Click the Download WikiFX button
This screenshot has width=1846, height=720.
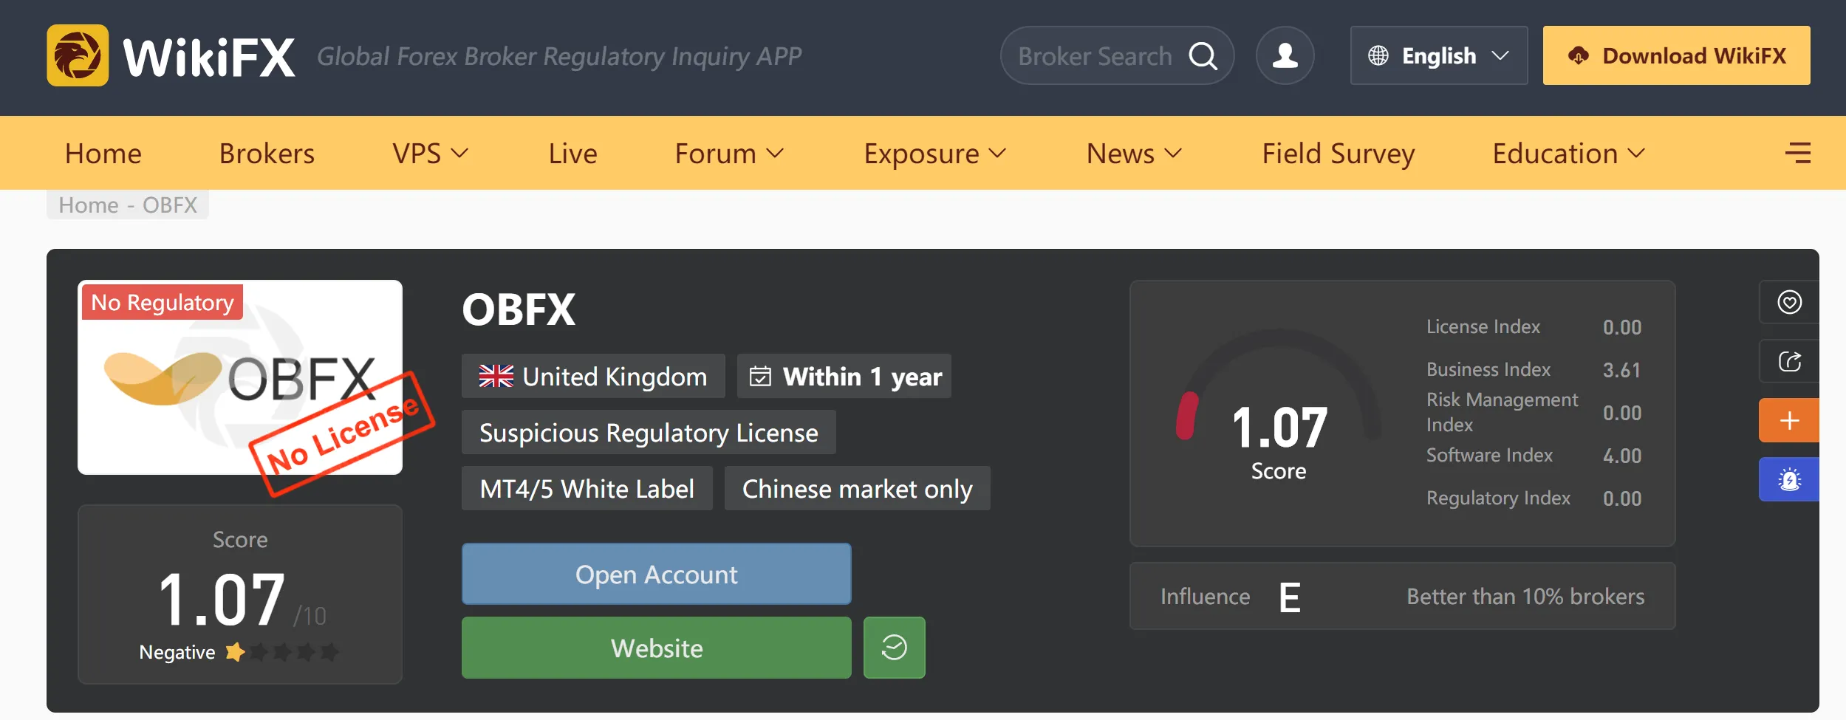click(x=1676, y=55)
